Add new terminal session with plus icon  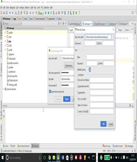click(x=4, y=111)
